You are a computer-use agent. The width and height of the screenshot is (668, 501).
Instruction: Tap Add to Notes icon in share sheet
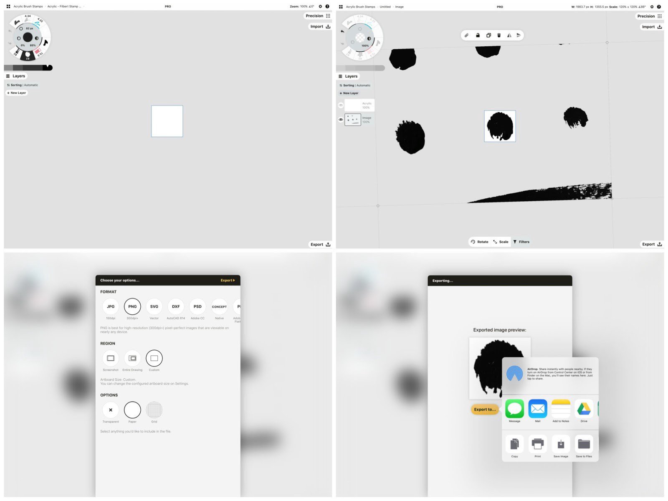(561, 409)
